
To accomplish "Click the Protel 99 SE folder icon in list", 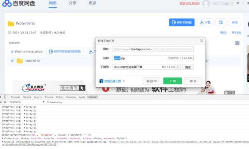I will click(19, 61).
